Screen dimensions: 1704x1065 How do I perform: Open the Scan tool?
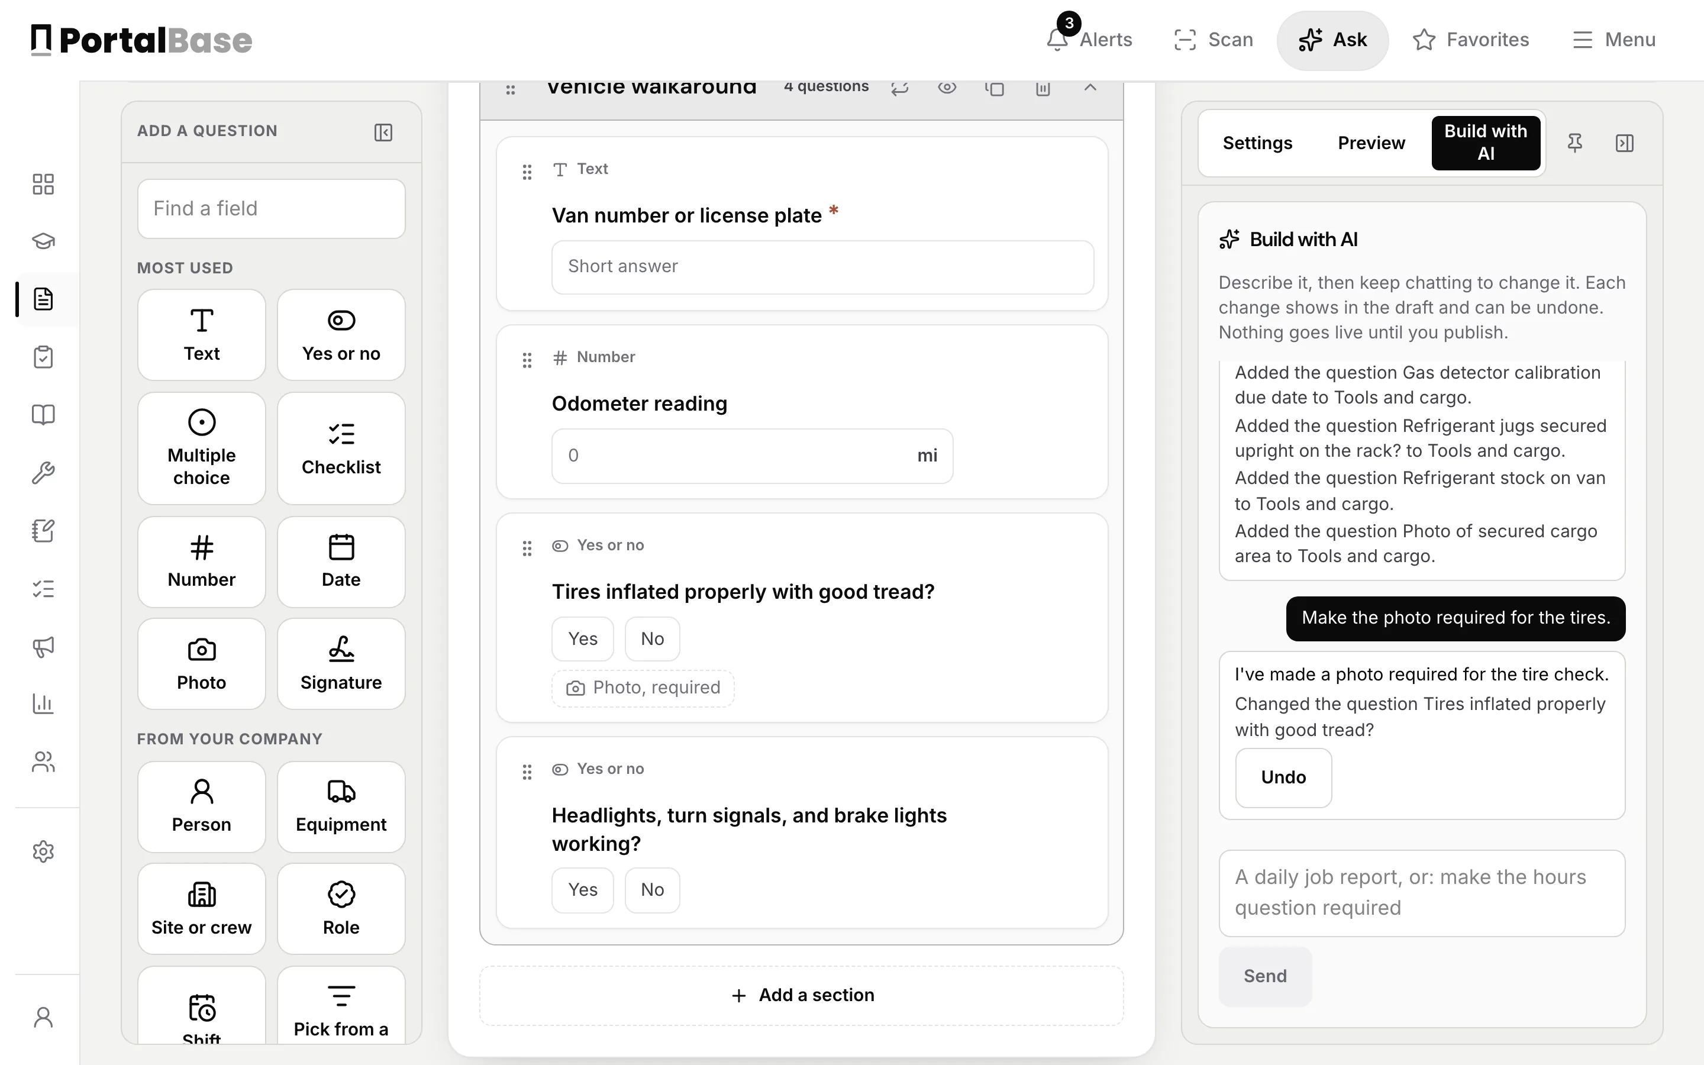(1214, 40)
